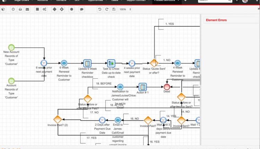Click the 'Task to Chloe' activity node
The image size is (260, 149).
click(x=111, y=63)
